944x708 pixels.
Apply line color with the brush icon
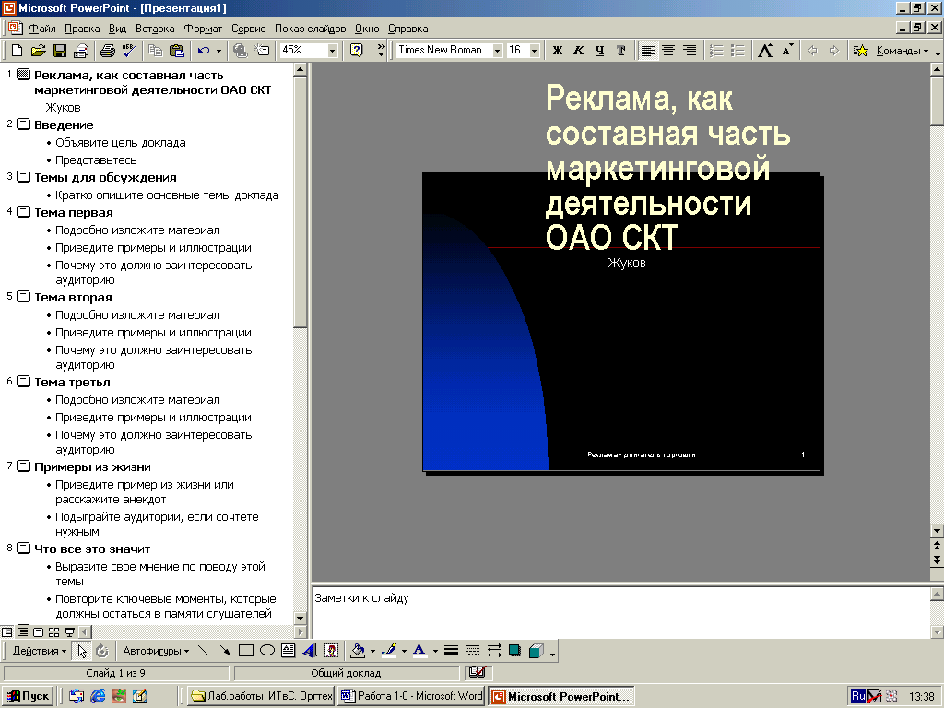(389, 651)
